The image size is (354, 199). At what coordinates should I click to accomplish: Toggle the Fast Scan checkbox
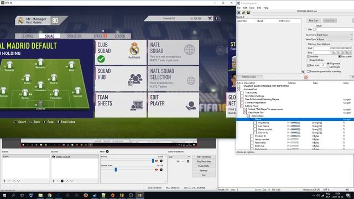[309, 65]
